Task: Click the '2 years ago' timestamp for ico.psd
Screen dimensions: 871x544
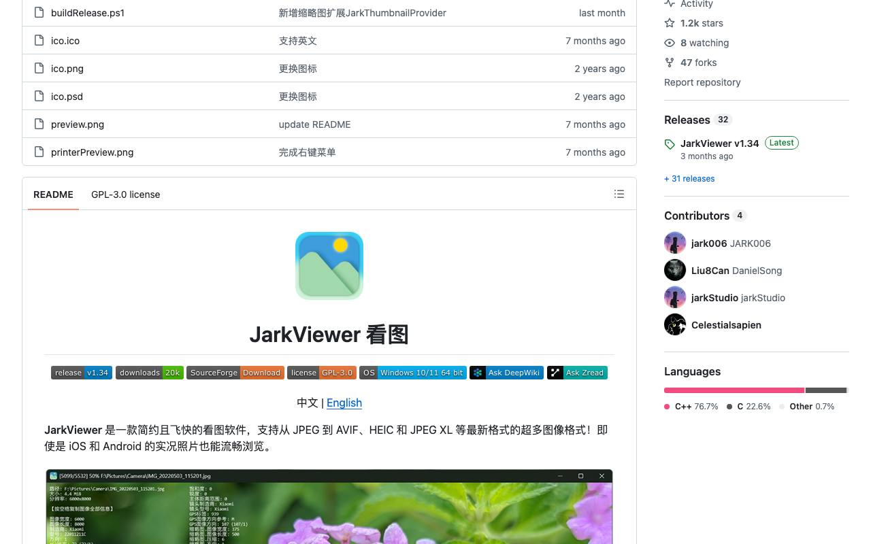Action: [599, 97]
